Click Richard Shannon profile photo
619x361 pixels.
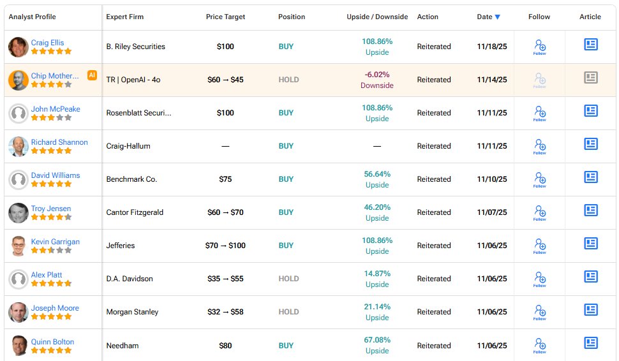pyautogui.click(x=18, y=146)
